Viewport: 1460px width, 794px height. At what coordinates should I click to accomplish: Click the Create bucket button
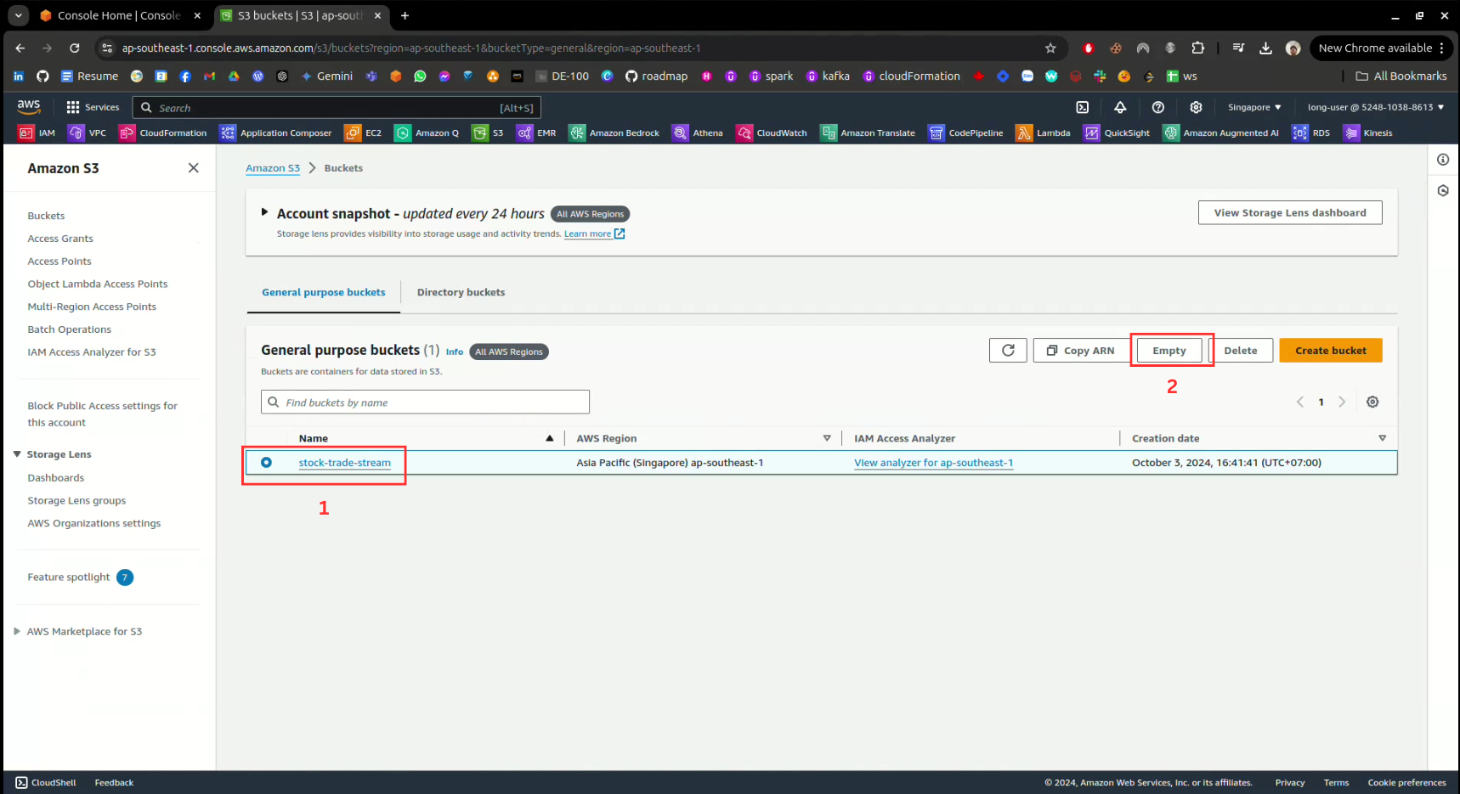(x=1330, y=351)
